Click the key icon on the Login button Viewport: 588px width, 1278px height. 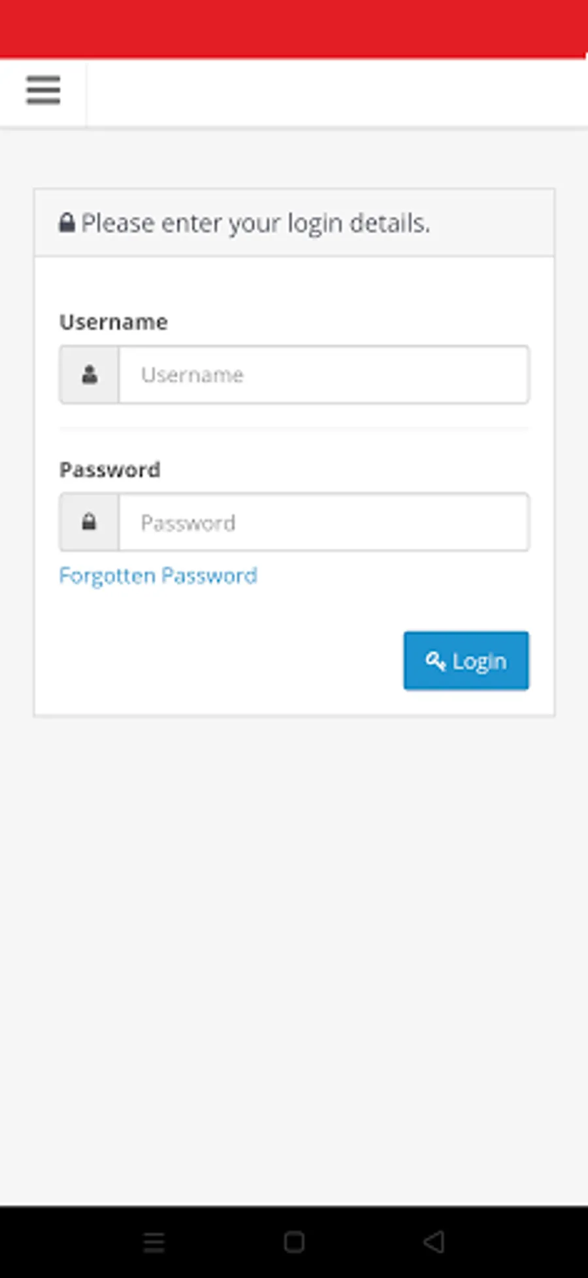(x=434, y=661)
